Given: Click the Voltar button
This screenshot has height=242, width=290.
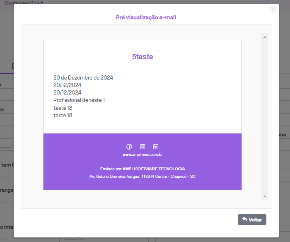Looking at the screenshot, I should coord(252,220).
